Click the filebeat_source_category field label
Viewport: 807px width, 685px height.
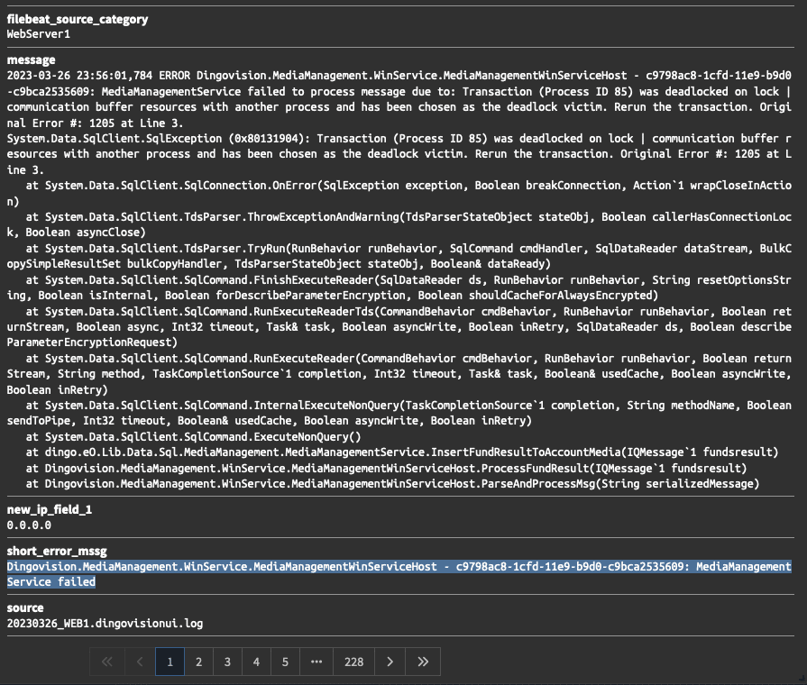pos(78,19)
